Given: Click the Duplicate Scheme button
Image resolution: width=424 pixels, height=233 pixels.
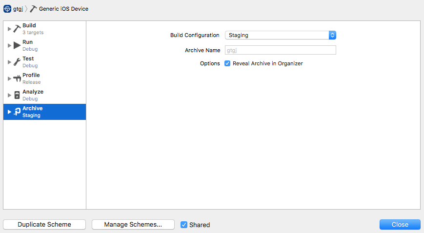Looking at the screenshot, I should point(44,224).
